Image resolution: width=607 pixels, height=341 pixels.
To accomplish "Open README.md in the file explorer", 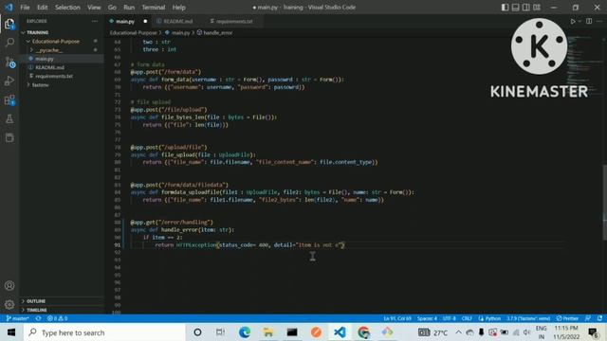I will pos(62,67).
